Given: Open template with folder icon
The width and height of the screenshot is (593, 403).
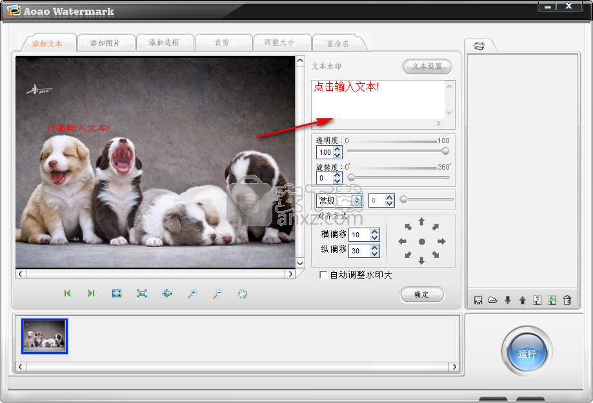Looking at the screenshot, I should click(x=493, y=300).
